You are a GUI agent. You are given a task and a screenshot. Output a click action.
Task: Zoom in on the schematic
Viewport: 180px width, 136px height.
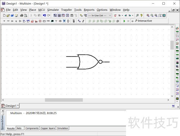(148, 16)
